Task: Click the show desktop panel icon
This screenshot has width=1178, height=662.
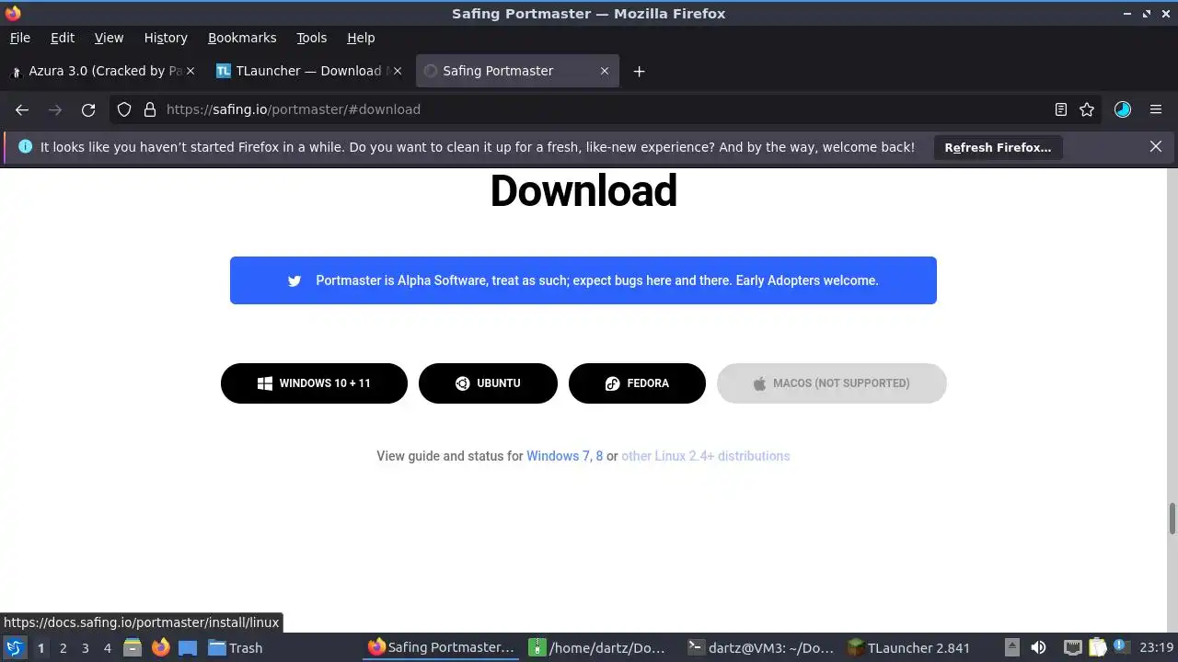Action: coord(188,647)
